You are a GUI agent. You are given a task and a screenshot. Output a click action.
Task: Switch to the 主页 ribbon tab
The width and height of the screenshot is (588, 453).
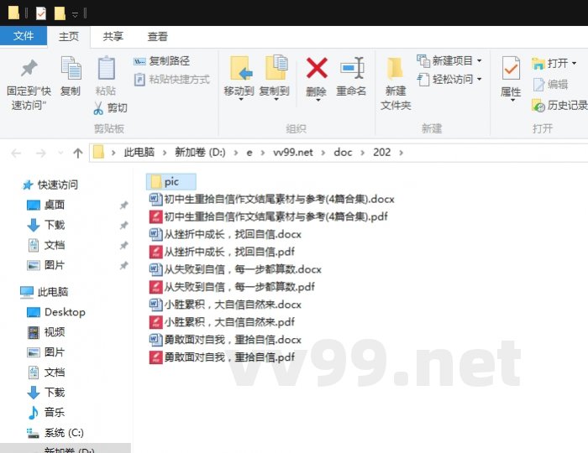(x=69, y=37)
